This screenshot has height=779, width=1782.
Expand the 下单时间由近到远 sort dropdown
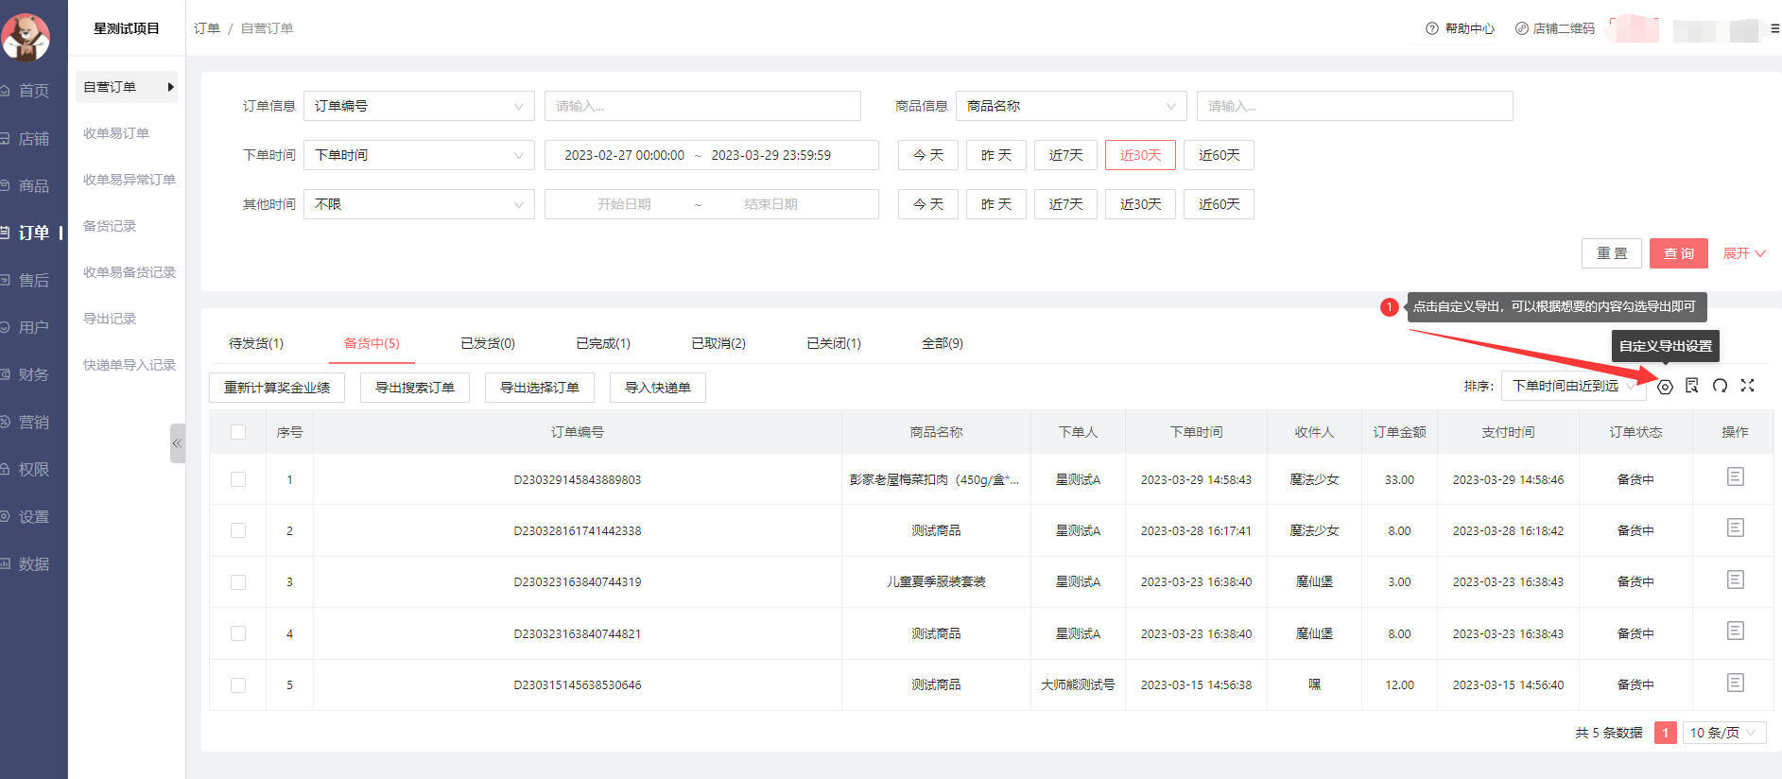1572,386
